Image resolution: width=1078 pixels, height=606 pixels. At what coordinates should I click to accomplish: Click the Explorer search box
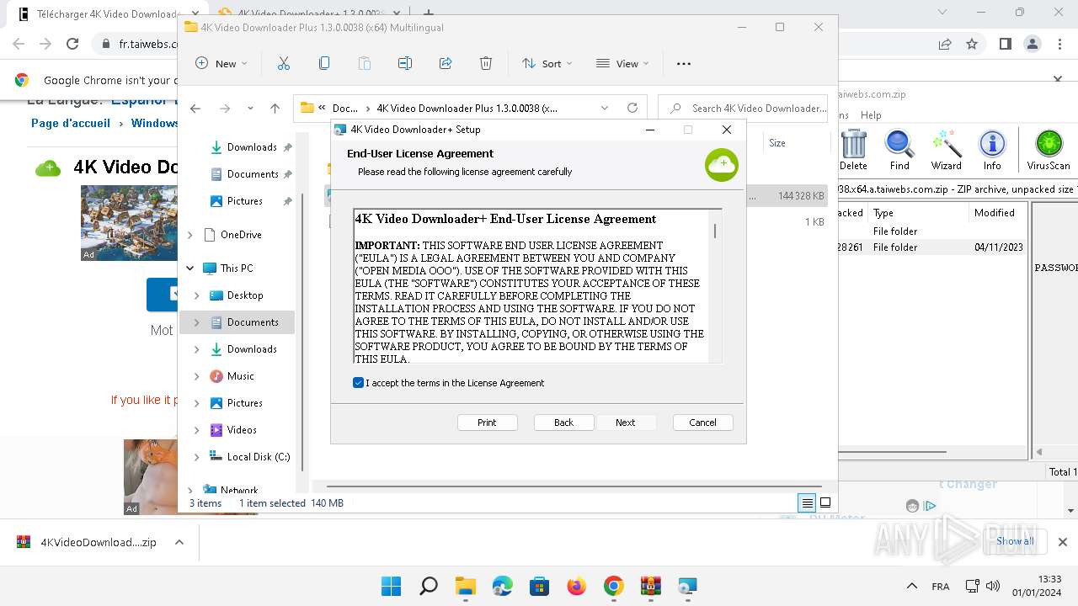(744, 108)
